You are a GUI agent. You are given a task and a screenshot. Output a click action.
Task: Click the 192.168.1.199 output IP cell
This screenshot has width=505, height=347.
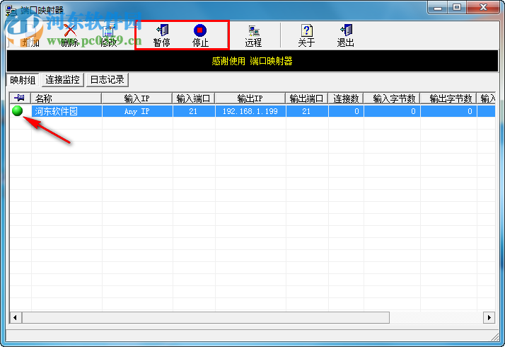pyautogui.click(x=250, y=111)
